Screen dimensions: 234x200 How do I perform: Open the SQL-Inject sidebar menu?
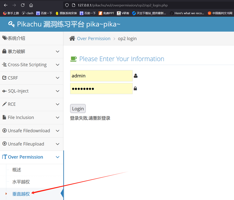[x=31, y=91]
